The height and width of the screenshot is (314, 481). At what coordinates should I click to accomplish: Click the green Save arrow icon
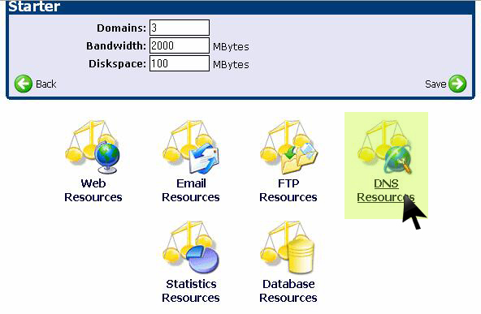click(x=457, y=84)
